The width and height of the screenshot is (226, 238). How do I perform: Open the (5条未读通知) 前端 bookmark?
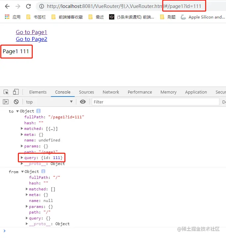[x=132, y=17]
